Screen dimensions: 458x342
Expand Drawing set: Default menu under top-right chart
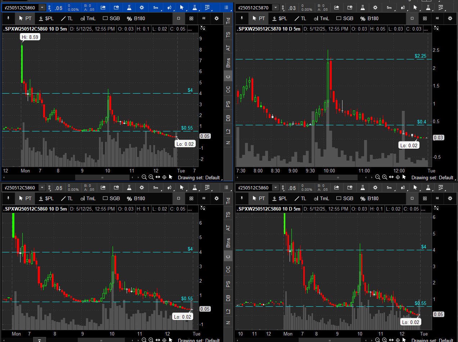pyautogui.click(x=432, y=177)
